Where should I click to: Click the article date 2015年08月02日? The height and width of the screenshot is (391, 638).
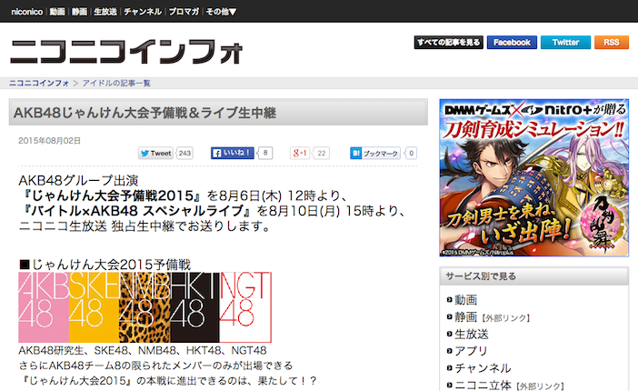[x=50, y=141]
